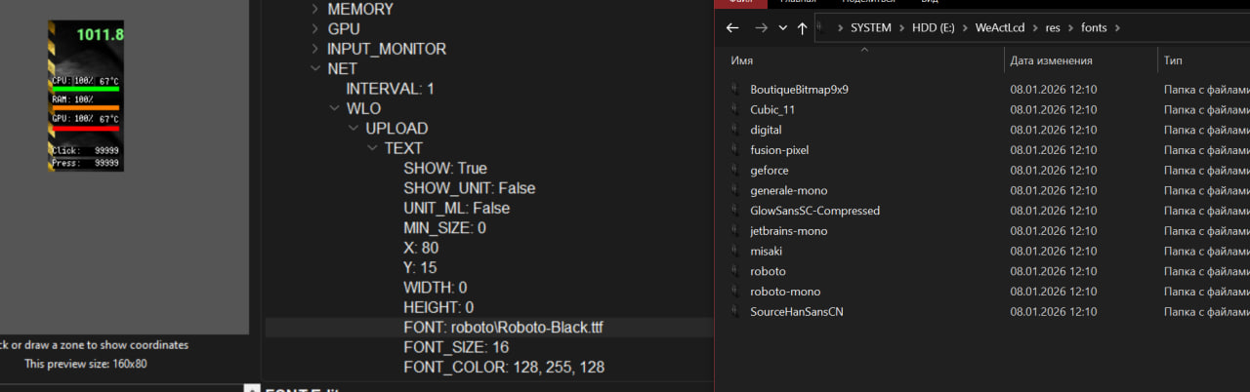Click the misaki folder icon
Viewport: 1250px width, 392px height.
tap(735, 252)
